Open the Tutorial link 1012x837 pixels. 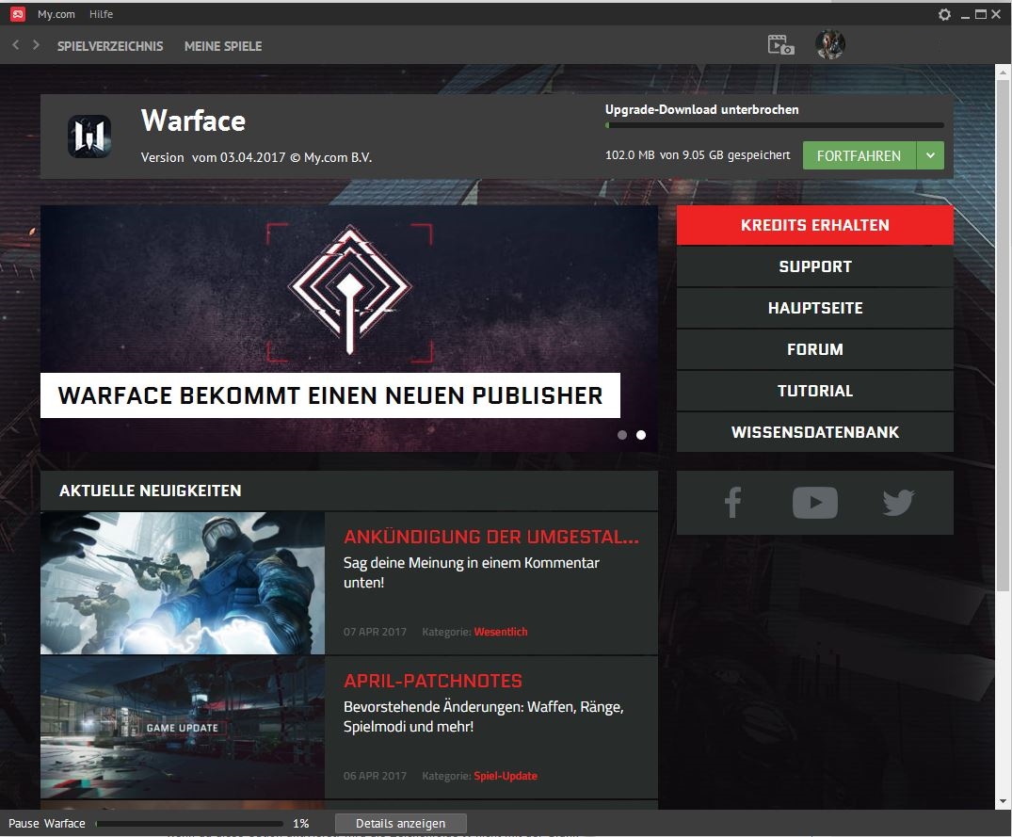[815, 391]
